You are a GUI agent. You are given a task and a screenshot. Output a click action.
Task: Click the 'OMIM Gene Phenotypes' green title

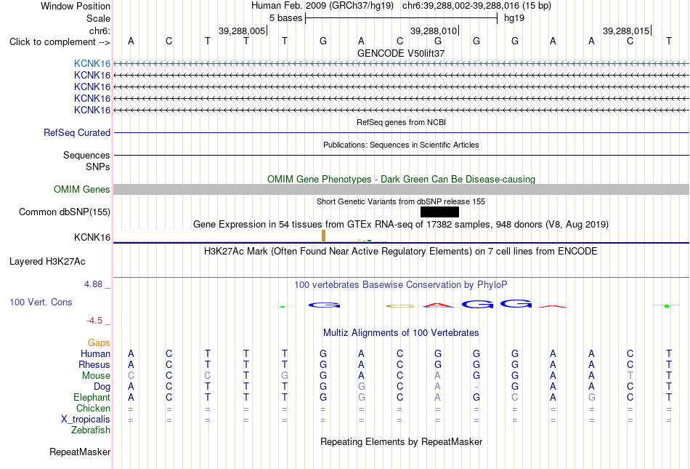(401, 179)
